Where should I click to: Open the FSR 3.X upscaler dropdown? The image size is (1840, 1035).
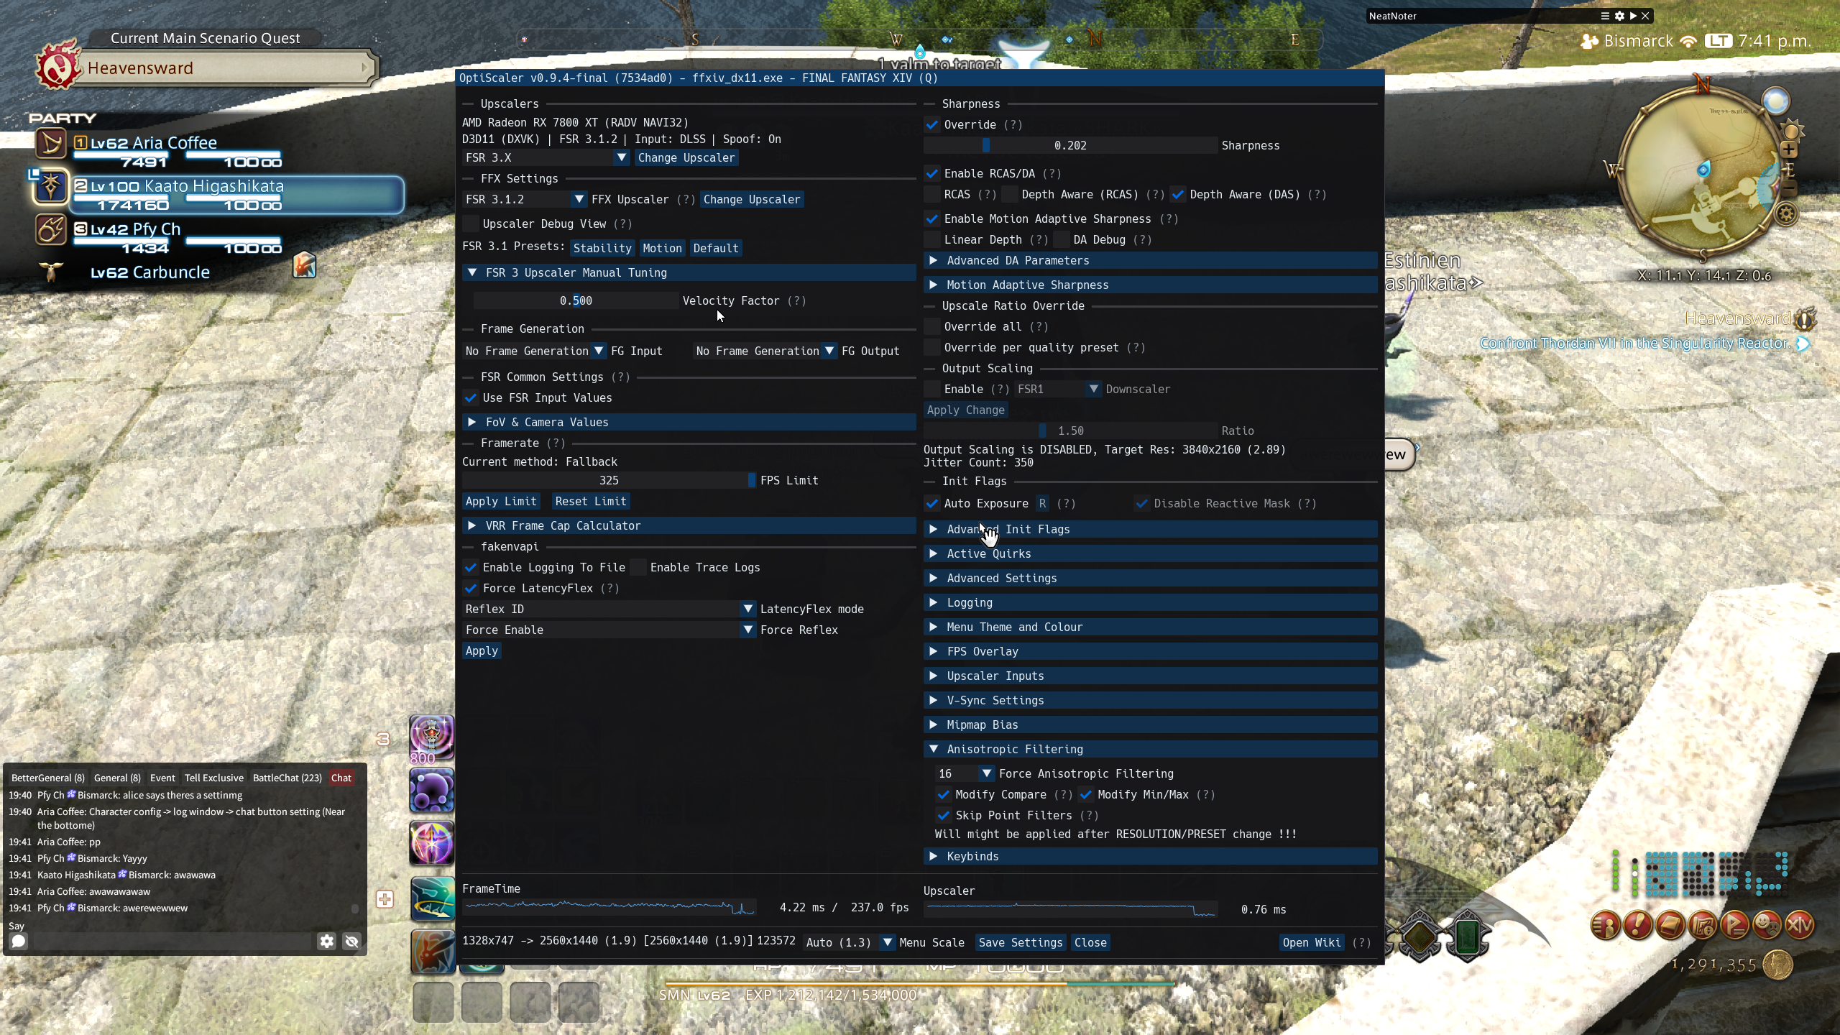[546, 158]
